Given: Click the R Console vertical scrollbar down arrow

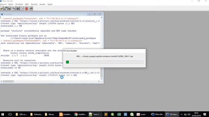Looking at the screenshot, I should pyautogui.click(x=102, y=79).
